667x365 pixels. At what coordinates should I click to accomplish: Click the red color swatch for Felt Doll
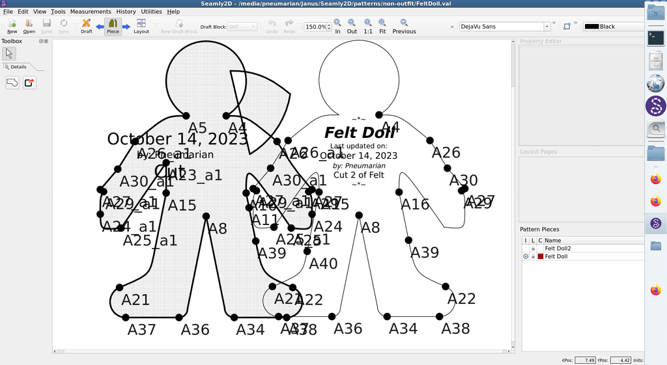click(x=540, y=256)
